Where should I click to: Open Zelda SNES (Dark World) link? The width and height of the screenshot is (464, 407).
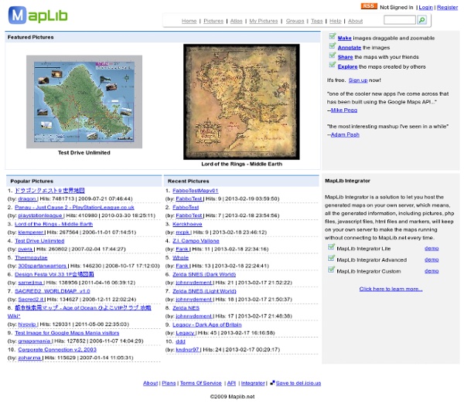click(x=204, y=275)
